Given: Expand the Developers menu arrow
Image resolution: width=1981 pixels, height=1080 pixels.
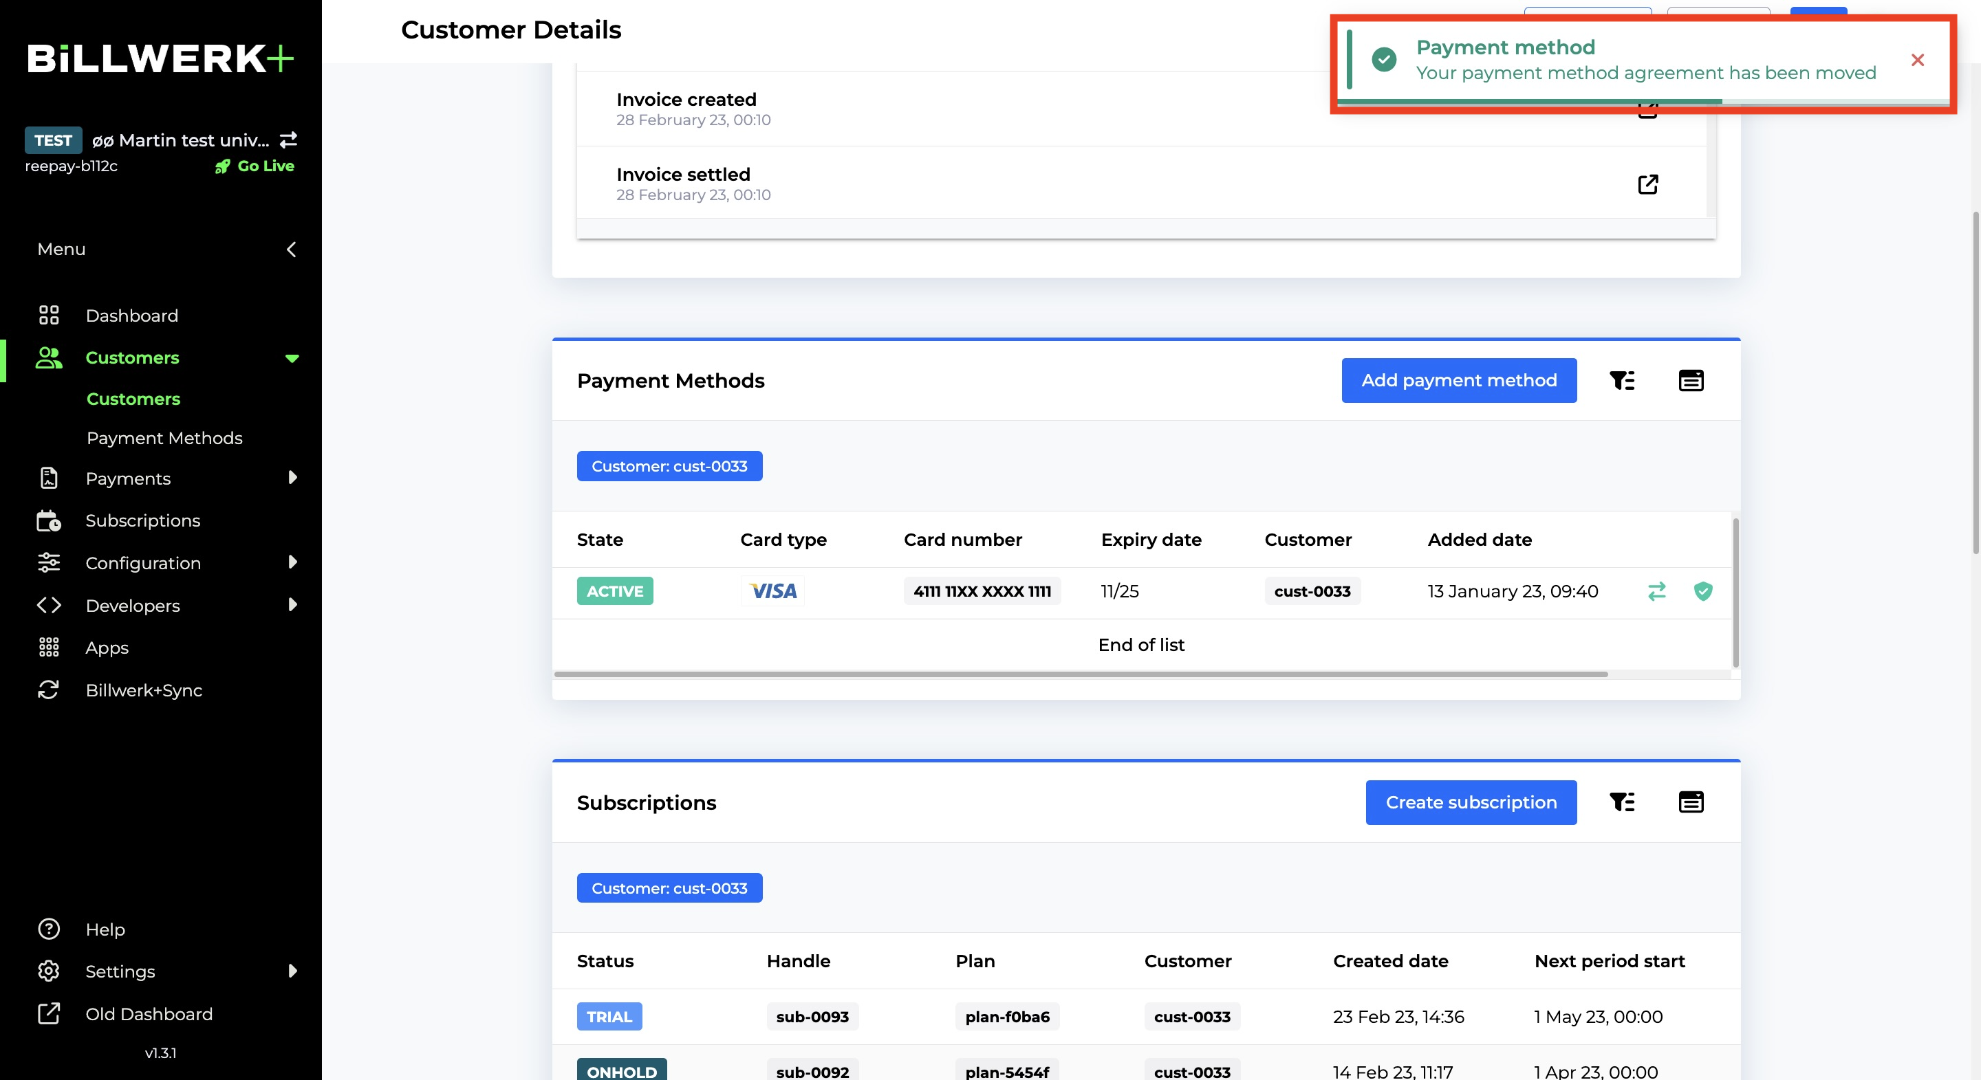Looking at the screenshot, I should [292, 604].
